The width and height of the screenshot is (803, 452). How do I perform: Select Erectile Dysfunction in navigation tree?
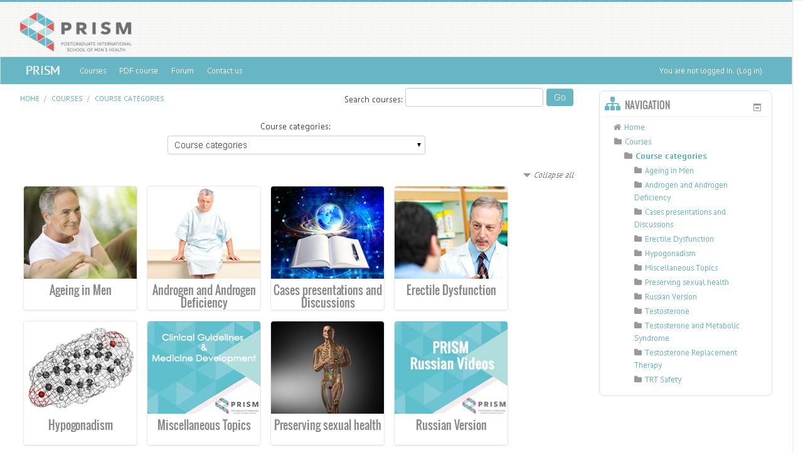pyautogui.click(x=679, y=239)
